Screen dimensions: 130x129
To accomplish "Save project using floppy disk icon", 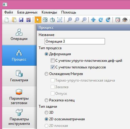I will [x=21, y=20].
